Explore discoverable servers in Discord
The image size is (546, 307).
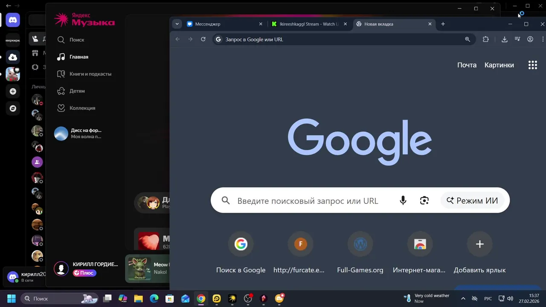click(13, 108)
